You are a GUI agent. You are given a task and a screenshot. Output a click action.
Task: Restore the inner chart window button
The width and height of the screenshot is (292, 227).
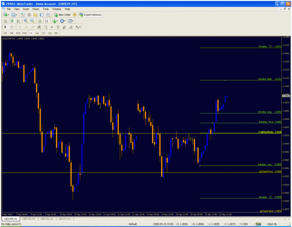[285, 9]
